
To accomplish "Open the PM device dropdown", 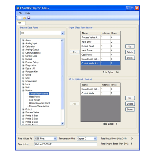I will [x=62, y=33].
